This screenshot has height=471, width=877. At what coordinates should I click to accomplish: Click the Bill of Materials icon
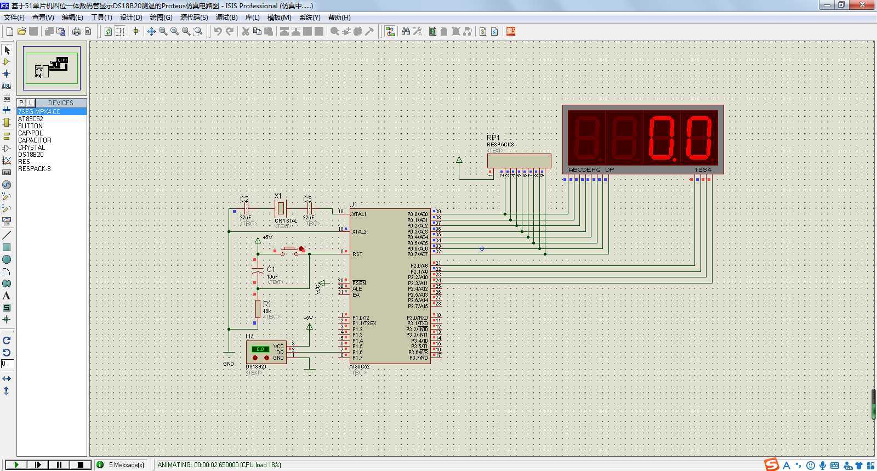(x=483, y=31)
